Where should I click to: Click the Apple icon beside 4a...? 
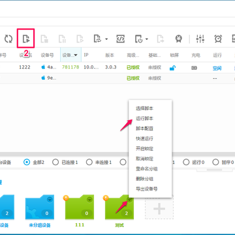[43, 67]
